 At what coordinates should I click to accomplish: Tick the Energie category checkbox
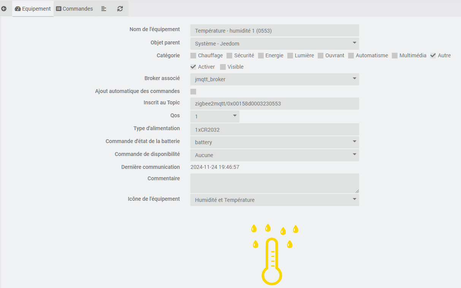coord(261,55)
